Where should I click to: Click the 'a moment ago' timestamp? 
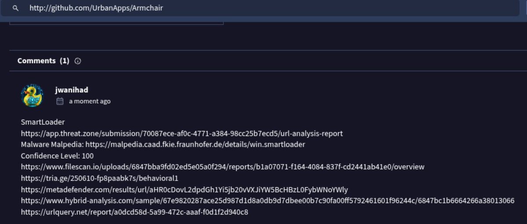[90, 101]
